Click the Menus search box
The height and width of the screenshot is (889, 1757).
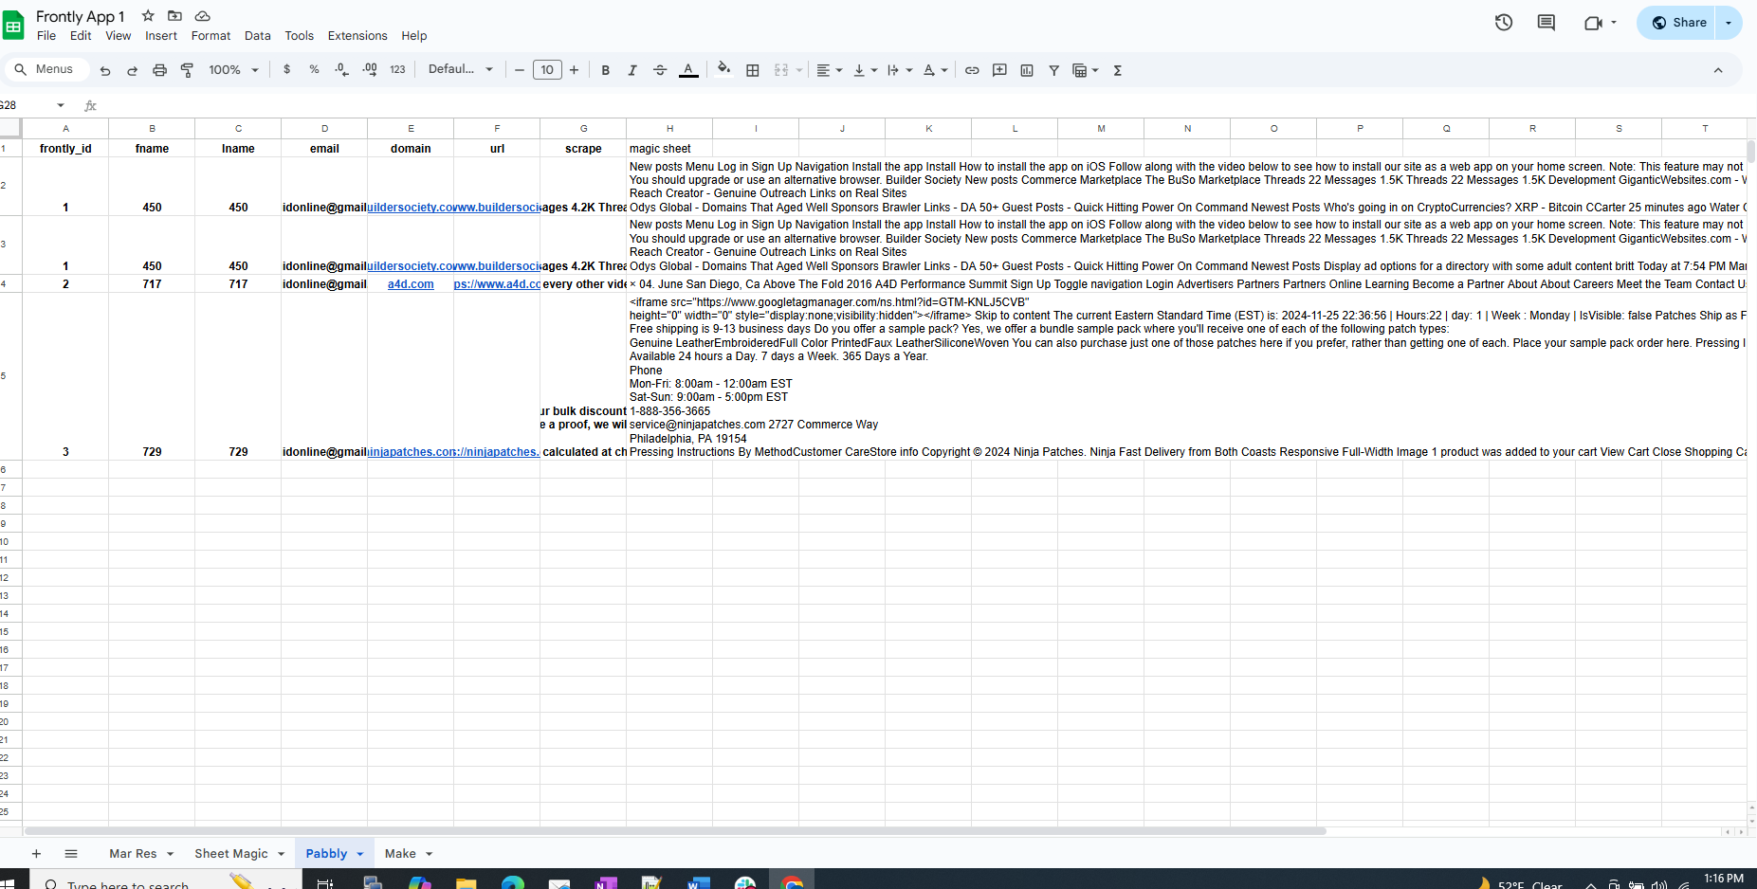point(47,69)
